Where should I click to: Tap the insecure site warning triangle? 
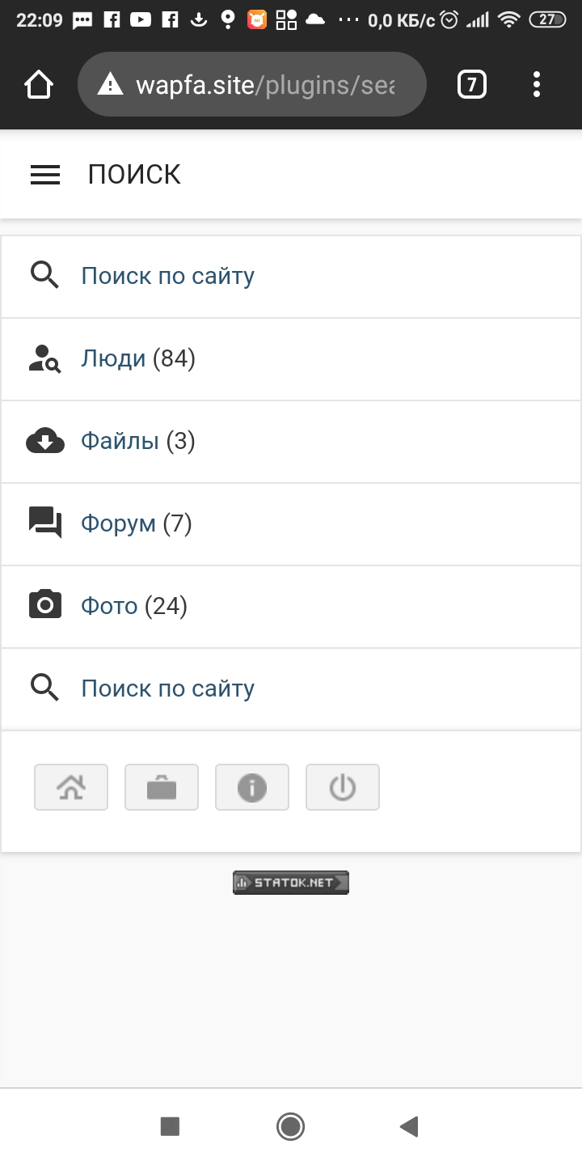(110, 84)
